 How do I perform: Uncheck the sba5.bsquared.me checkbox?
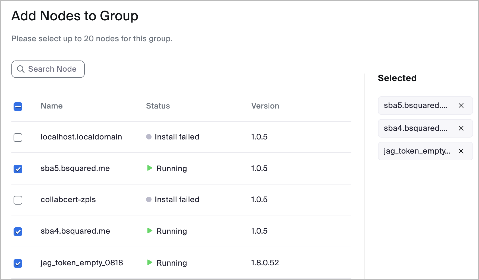pos(18,169)
